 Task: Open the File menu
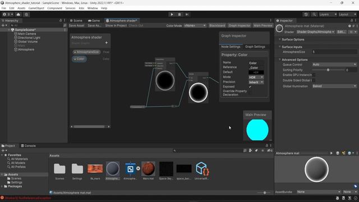pos(4,8)
